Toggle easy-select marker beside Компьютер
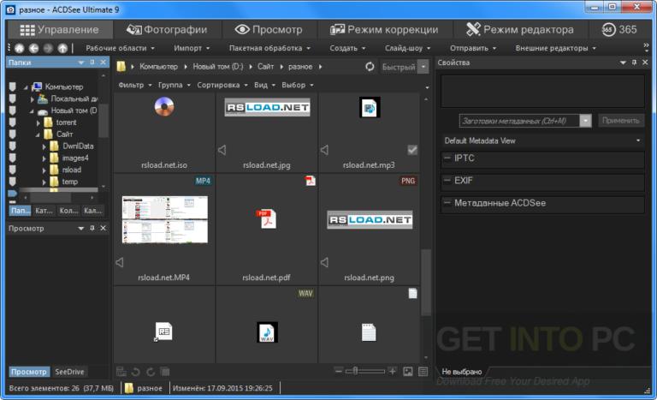Image resolution: width=657 pixels, height=400 pixels. tap(13, 87)
